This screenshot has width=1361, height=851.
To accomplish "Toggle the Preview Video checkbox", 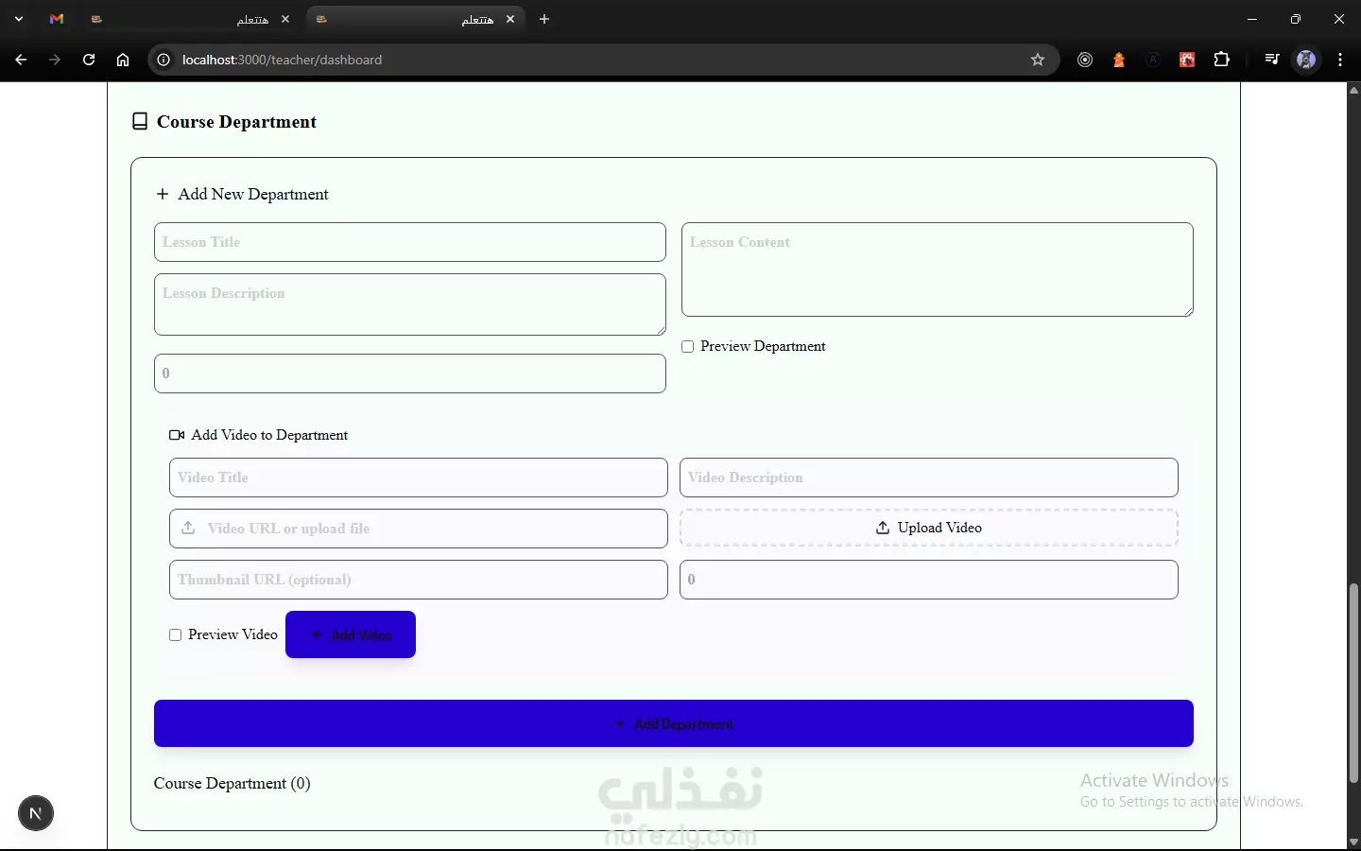I will [x=175, y=635].
